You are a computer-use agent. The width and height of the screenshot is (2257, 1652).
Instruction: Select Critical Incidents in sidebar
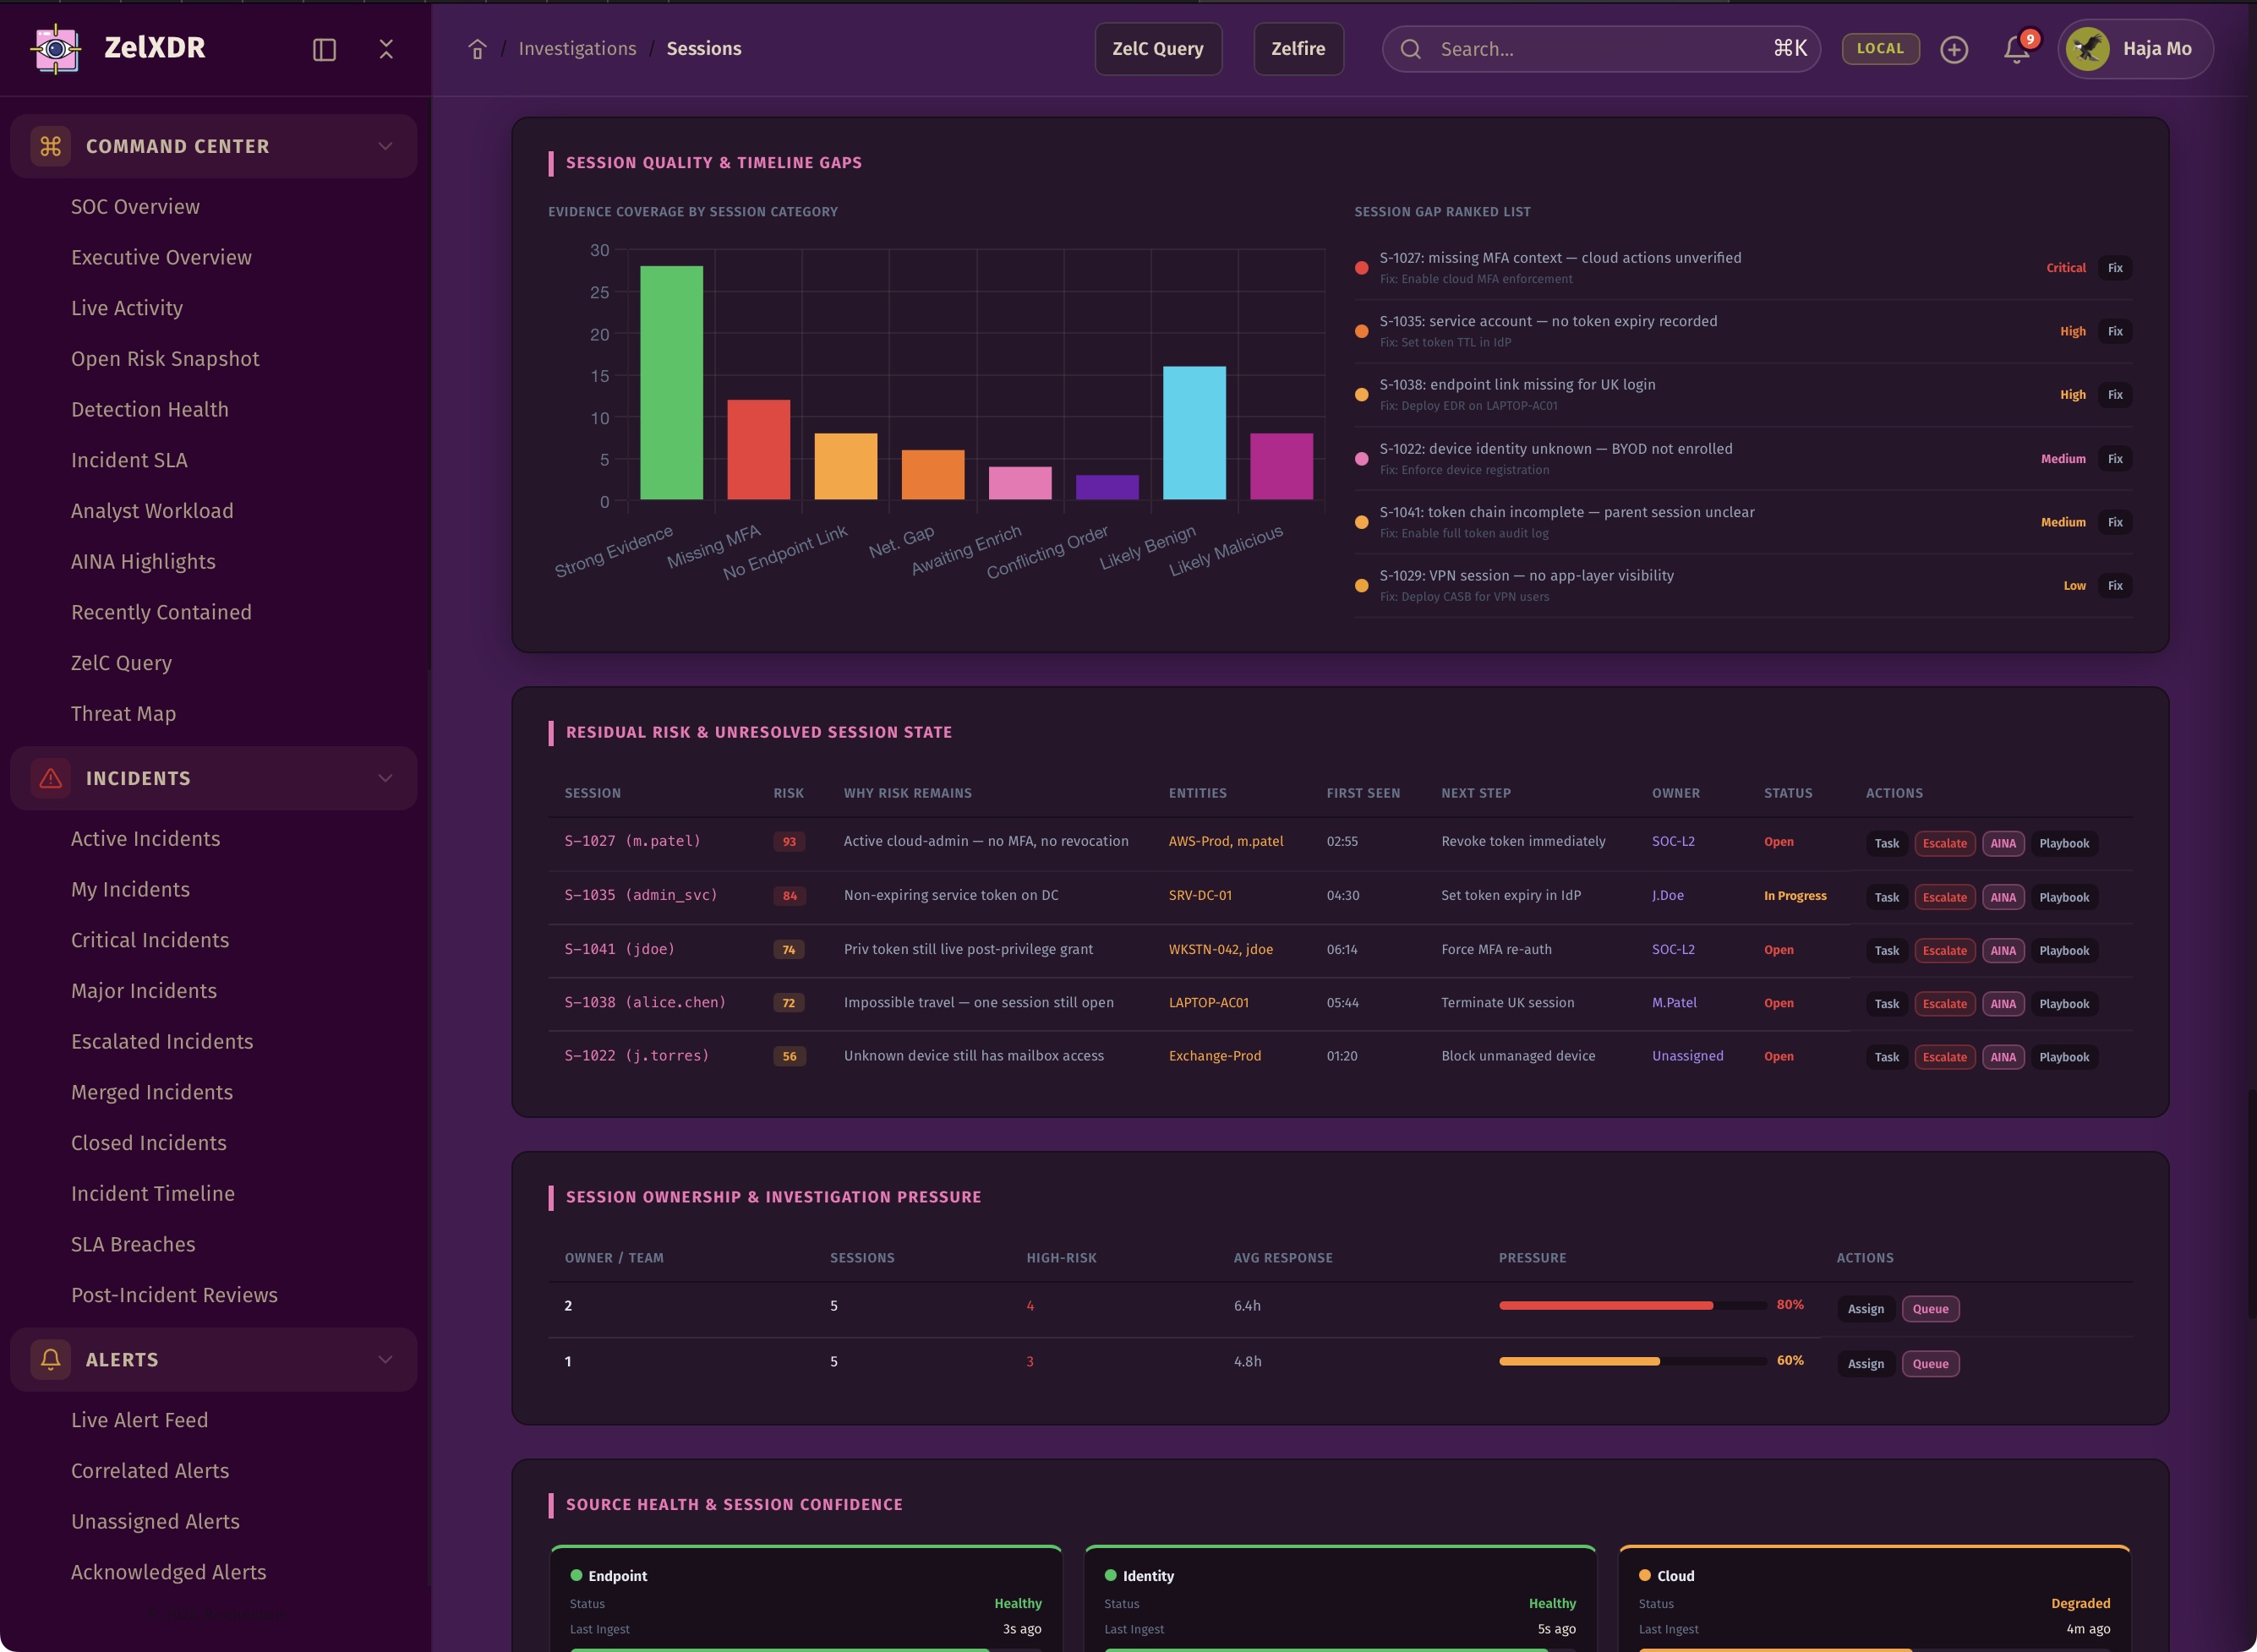click(150, 940)
